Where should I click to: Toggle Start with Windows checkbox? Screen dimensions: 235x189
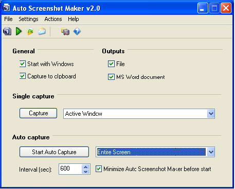[x=23, y=64]
